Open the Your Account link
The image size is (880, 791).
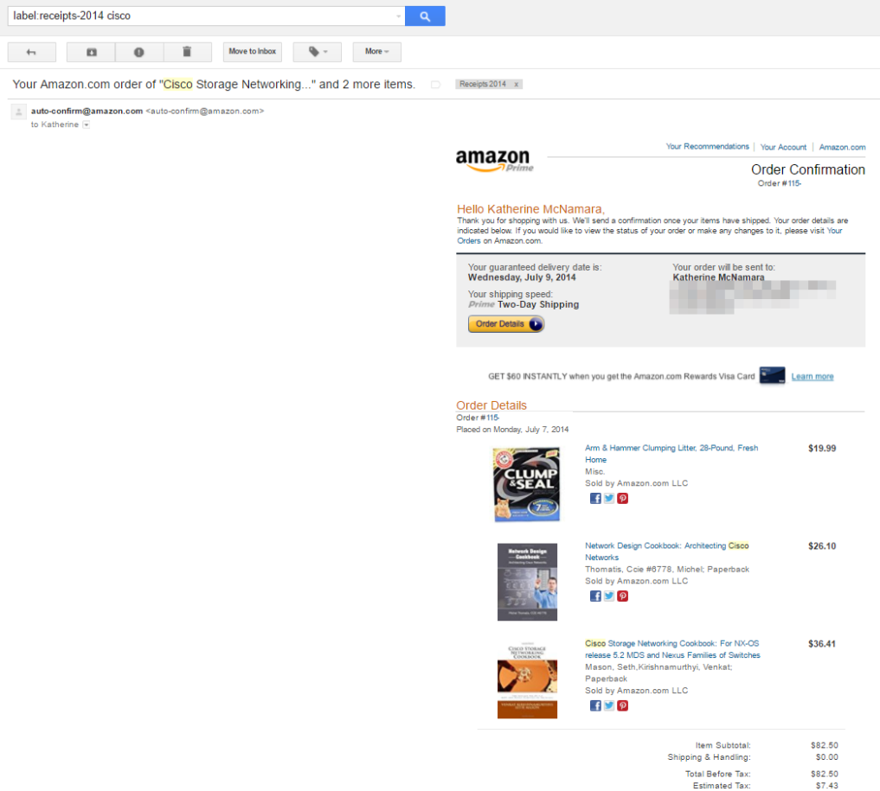pos(783,147)
